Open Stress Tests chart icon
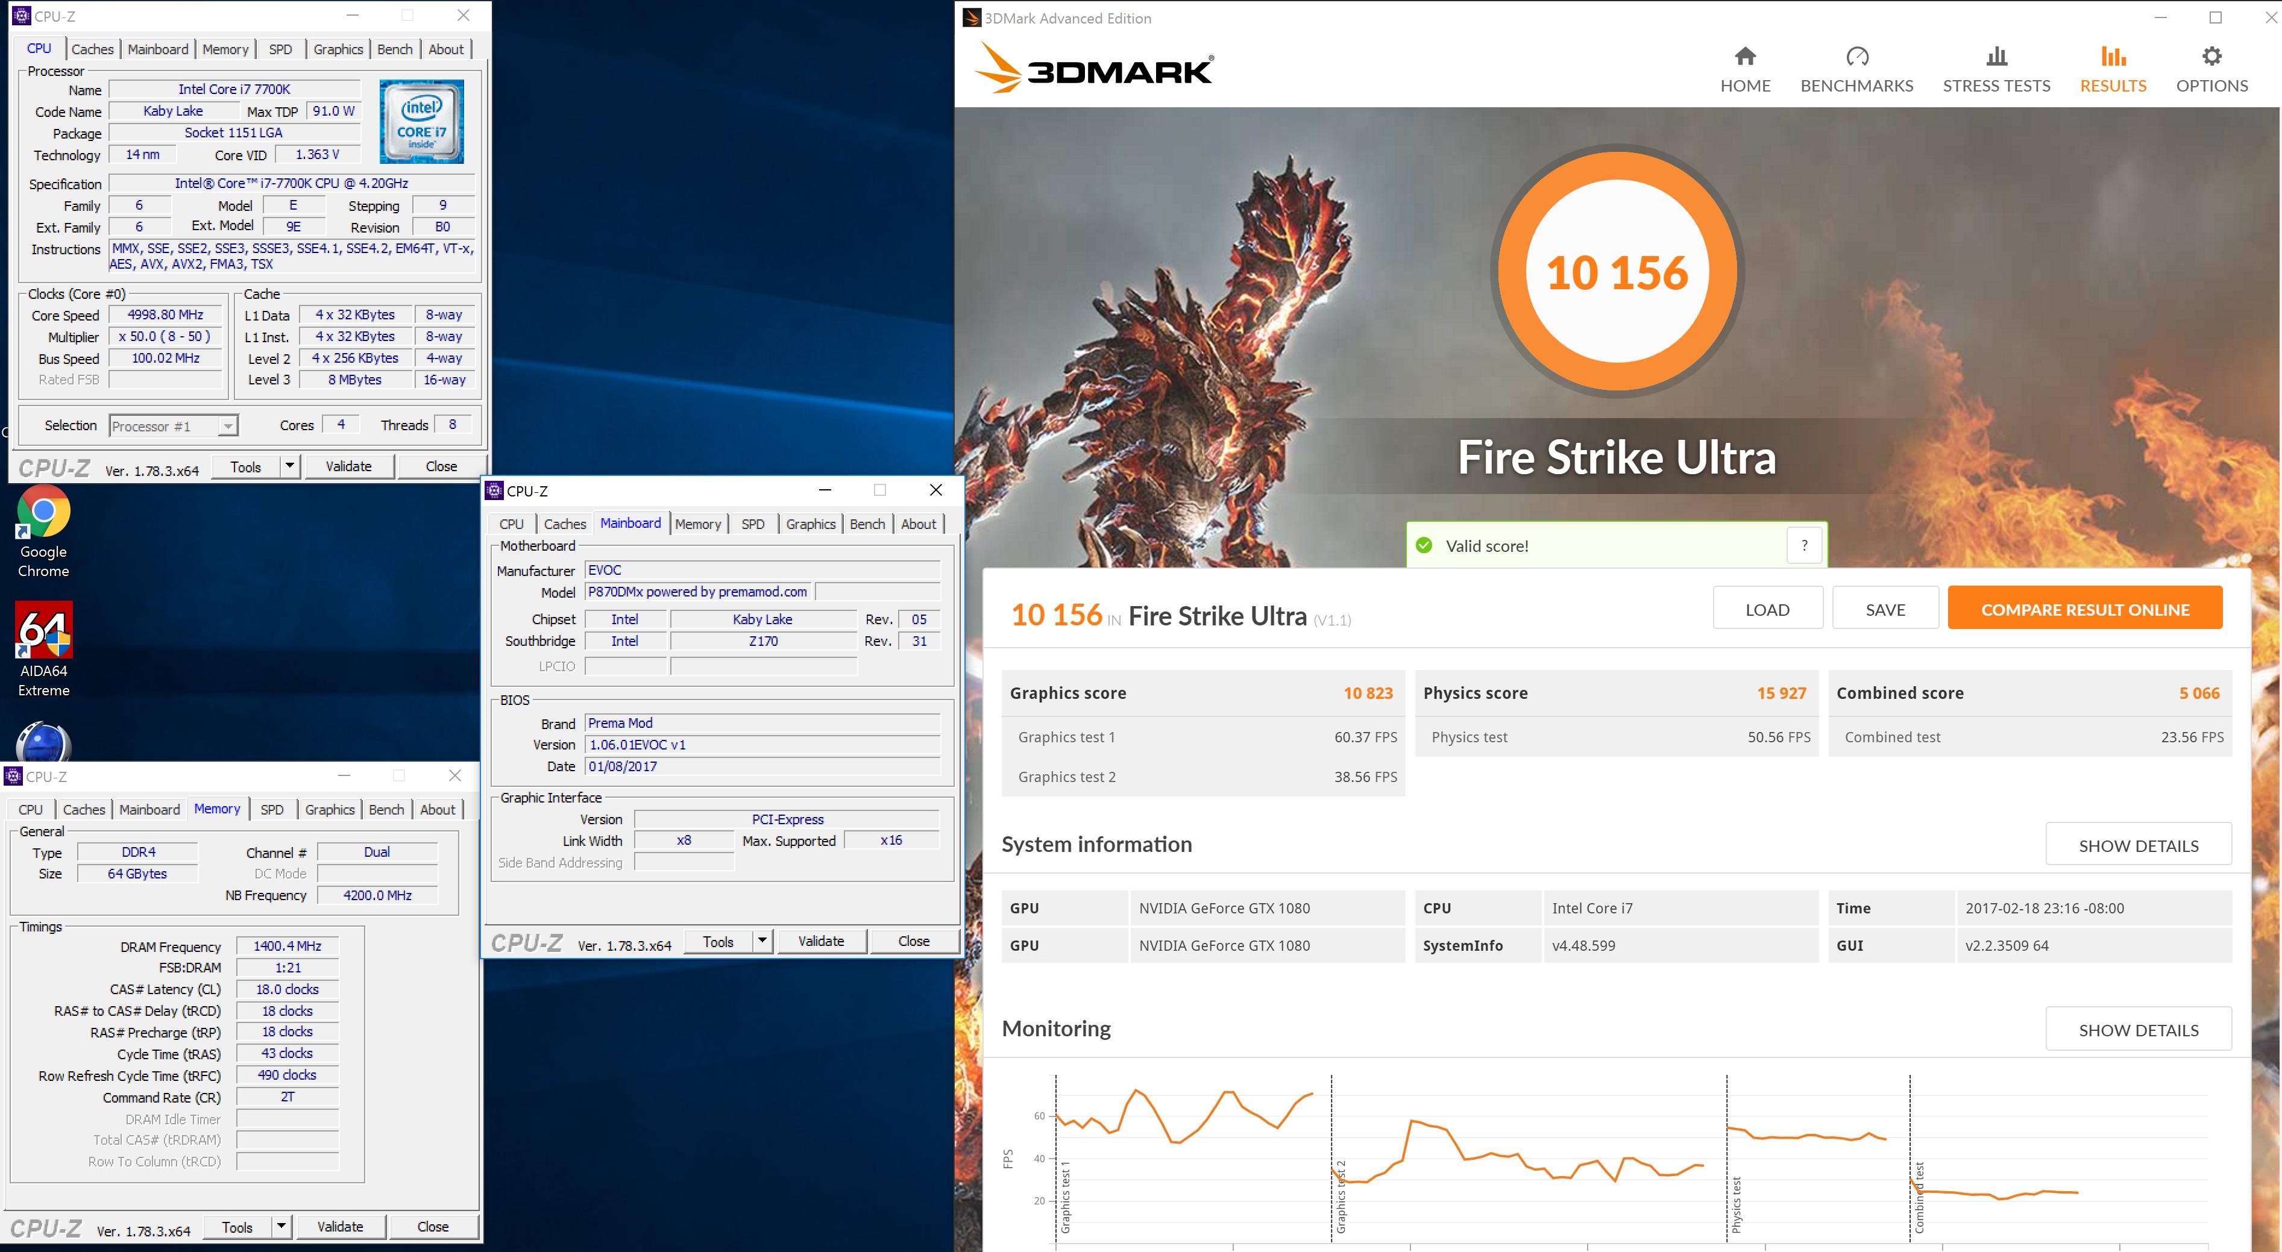2282x1252 pixels. pyautogui.click(x=1996, y=57)
